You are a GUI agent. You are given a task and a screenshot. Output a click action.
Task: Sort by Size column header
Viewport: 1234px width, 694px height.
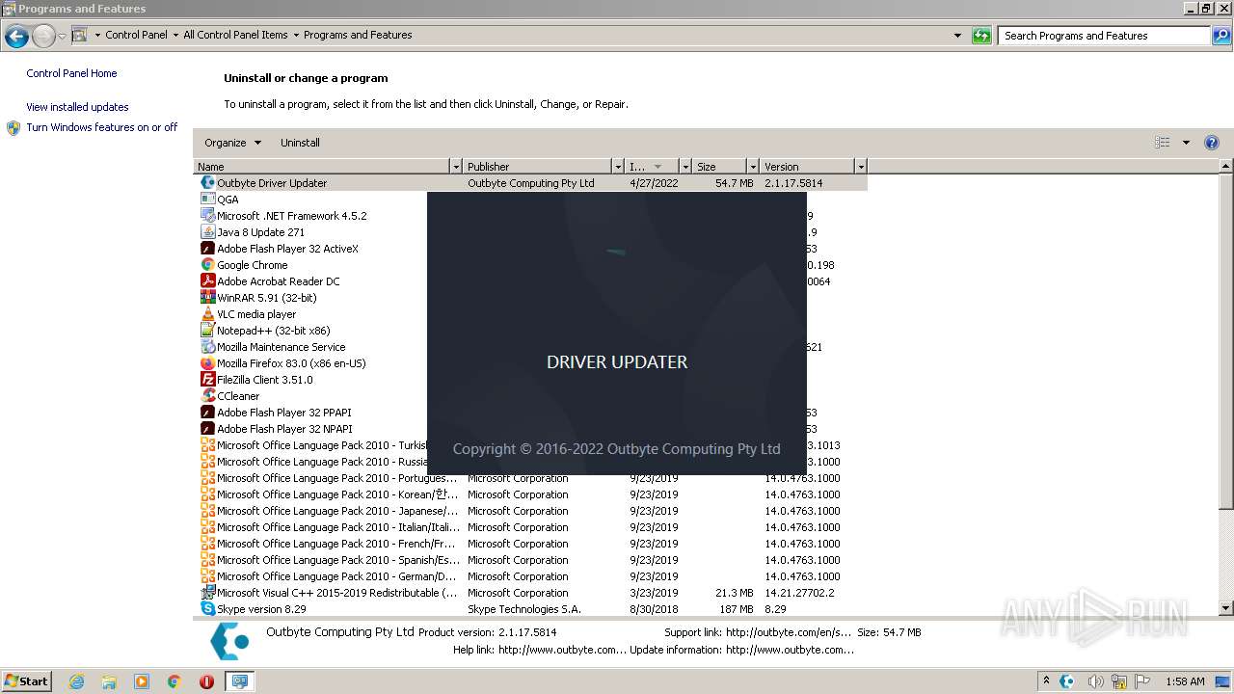(719, 167)
